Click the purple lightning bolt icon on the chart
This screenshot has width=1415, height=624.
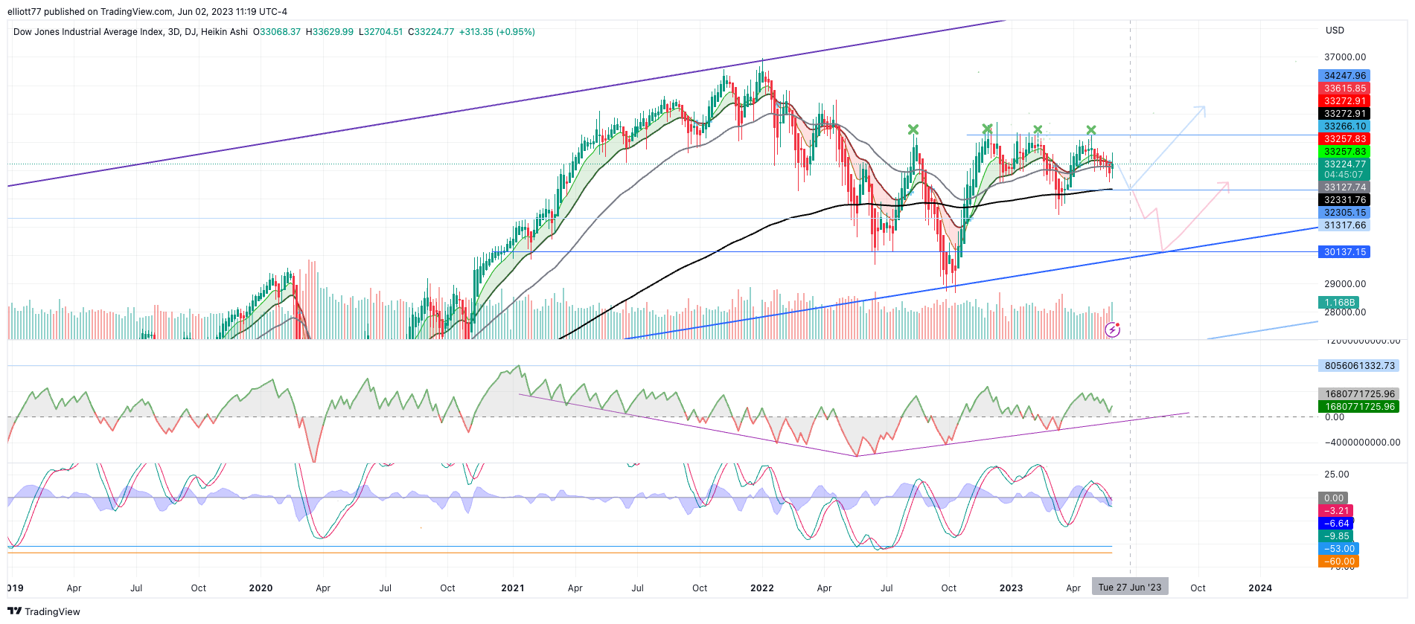point(1112,329)
